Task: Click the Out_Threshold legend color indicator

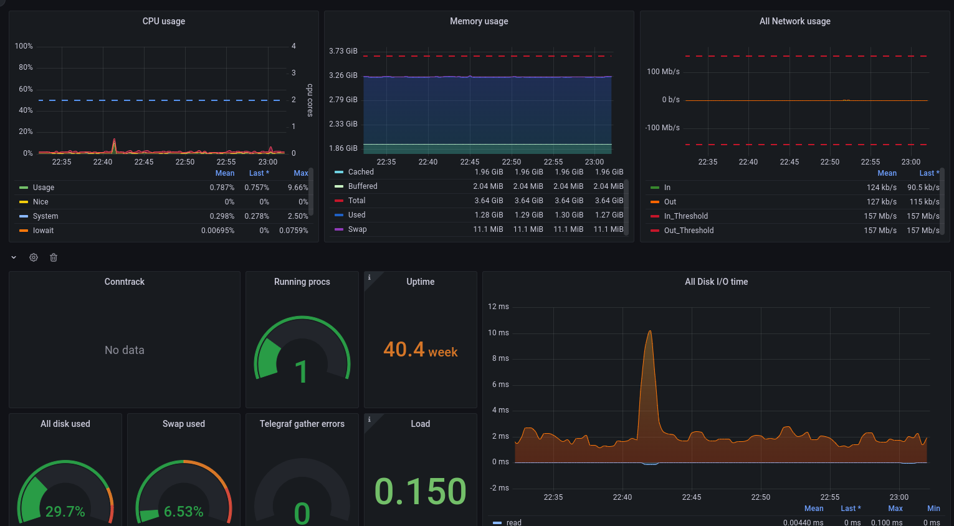Action: pos(655,231)
